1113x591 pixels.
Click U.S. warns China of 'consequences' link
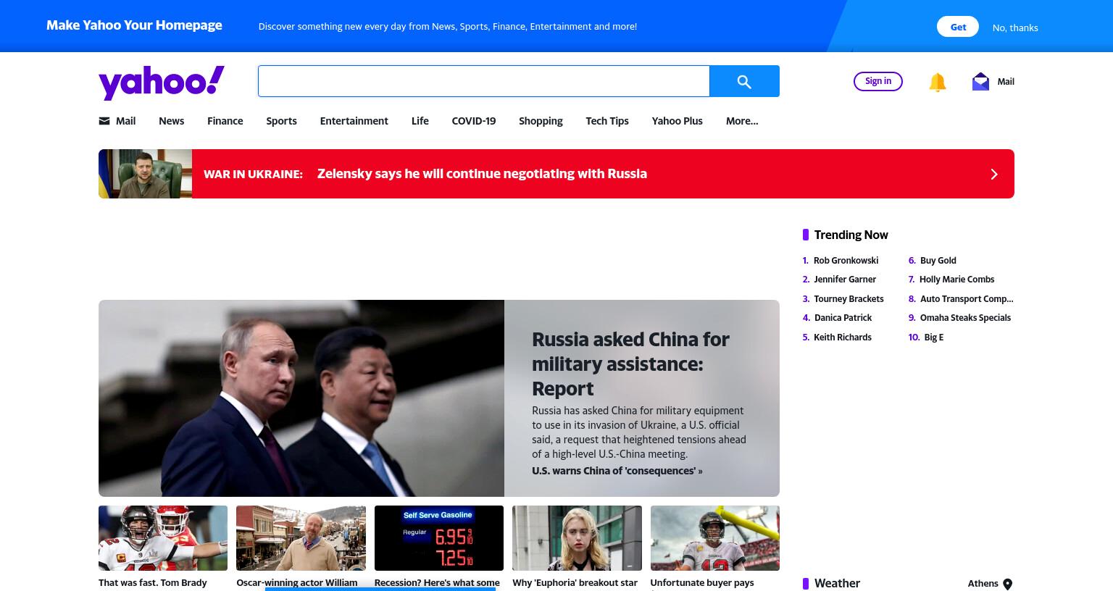(617, 471)
